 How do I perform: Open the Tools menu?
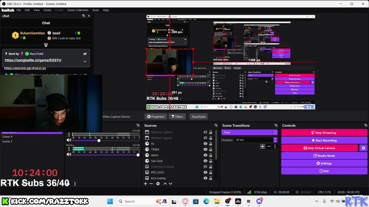click(95, 10)
